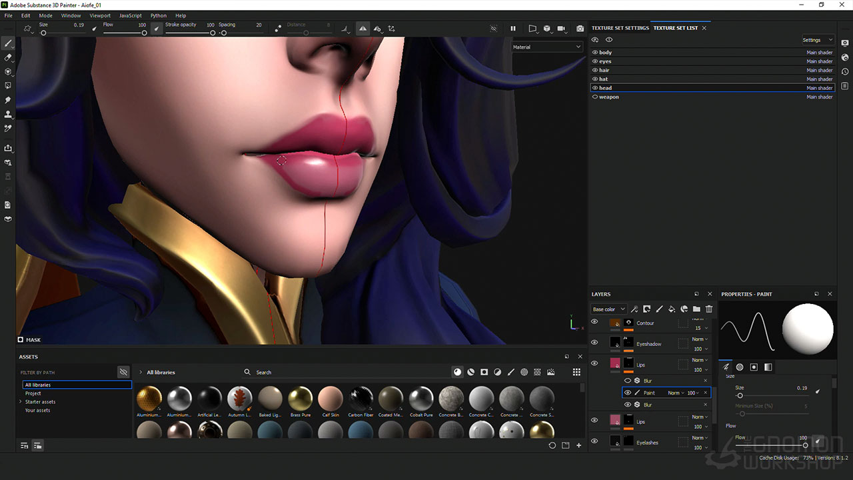Show the weapon texture set

595,97
